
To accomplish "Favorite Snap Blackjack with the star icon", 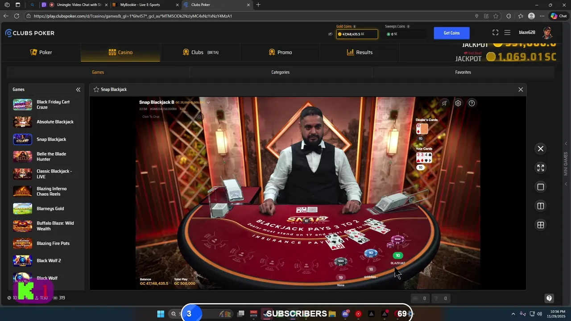I will [x=96, y=90].
